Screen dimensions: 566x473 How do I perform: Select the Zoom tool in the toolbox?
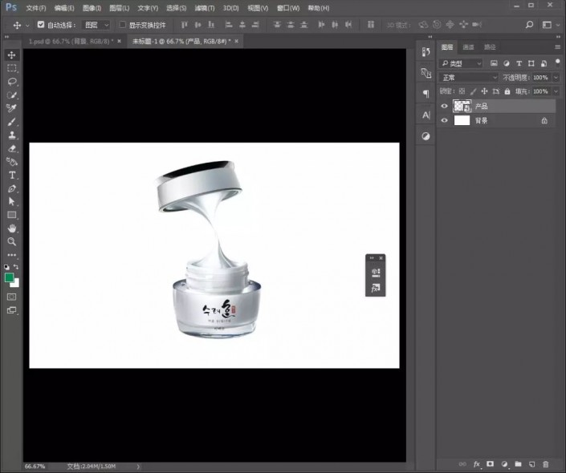(x=11, y=241)
